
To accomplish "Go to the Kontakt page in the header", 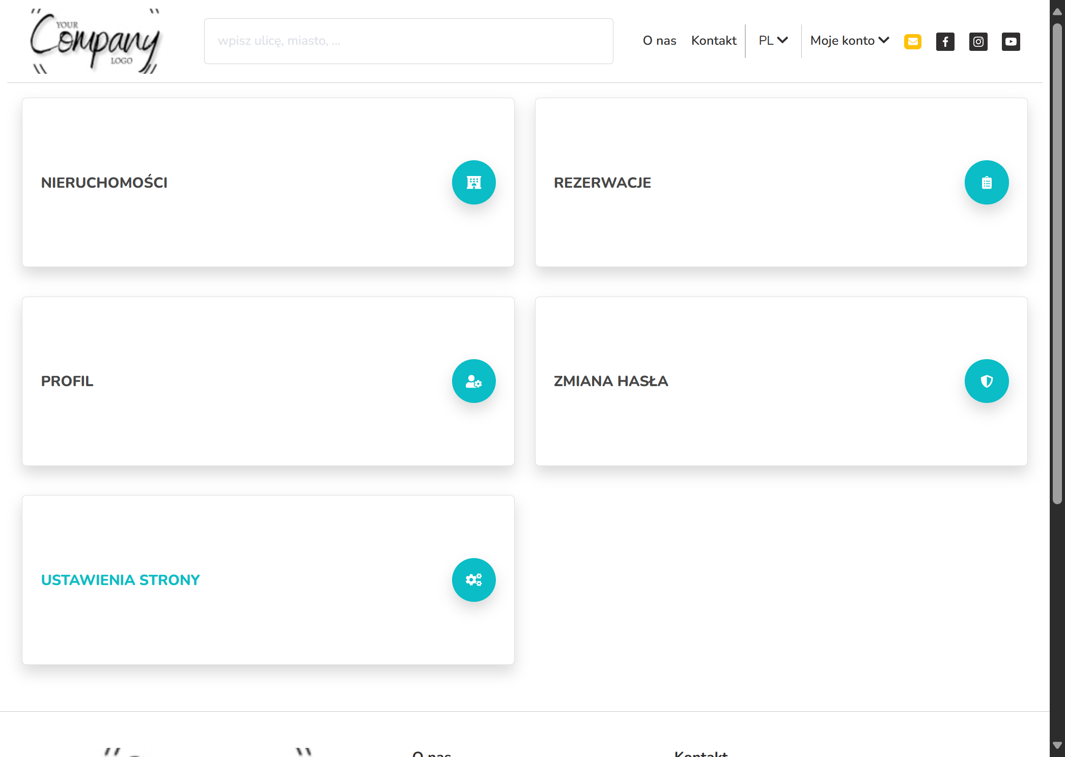I will coord(714,41).
